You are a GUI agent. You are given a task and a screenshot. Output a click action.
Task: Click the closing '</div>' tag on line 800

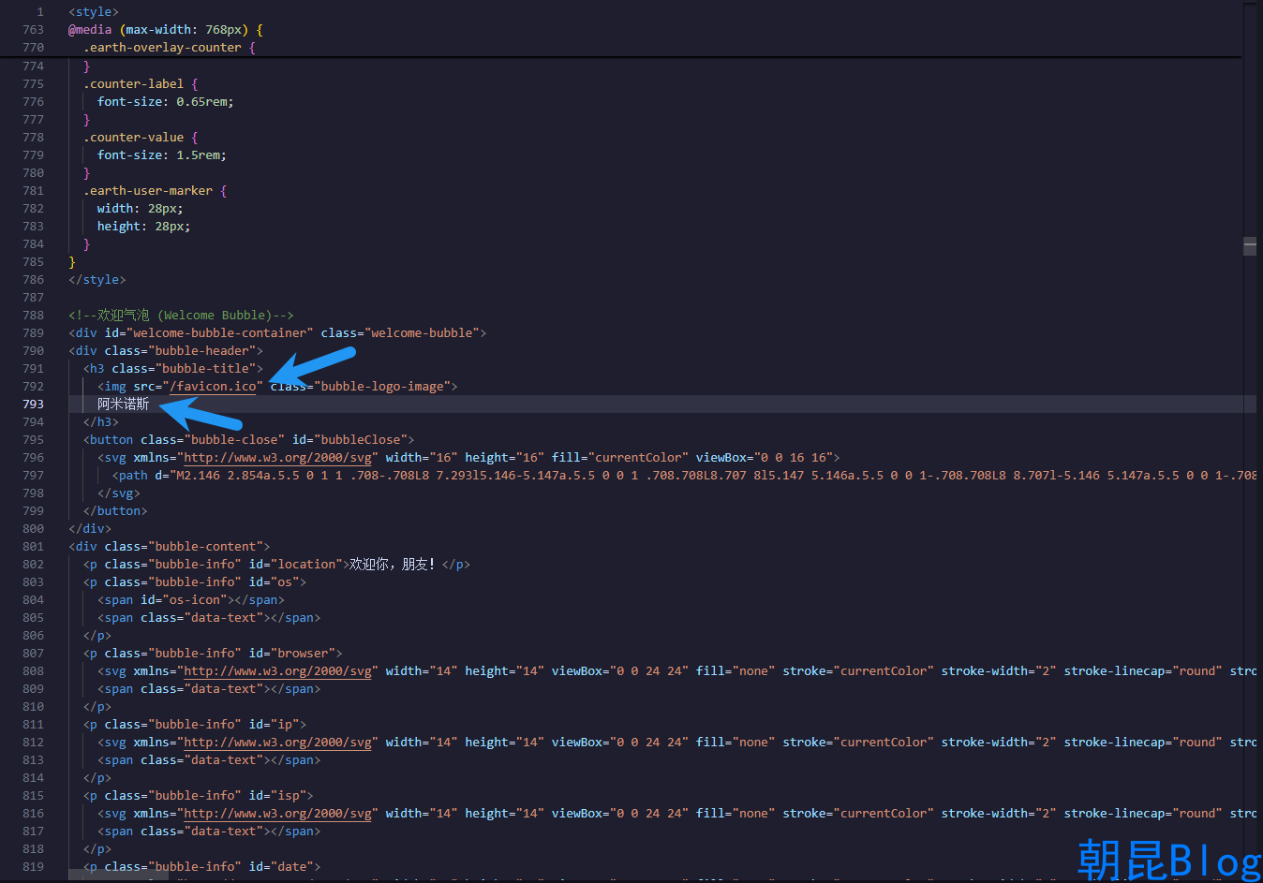click(90, 528)
